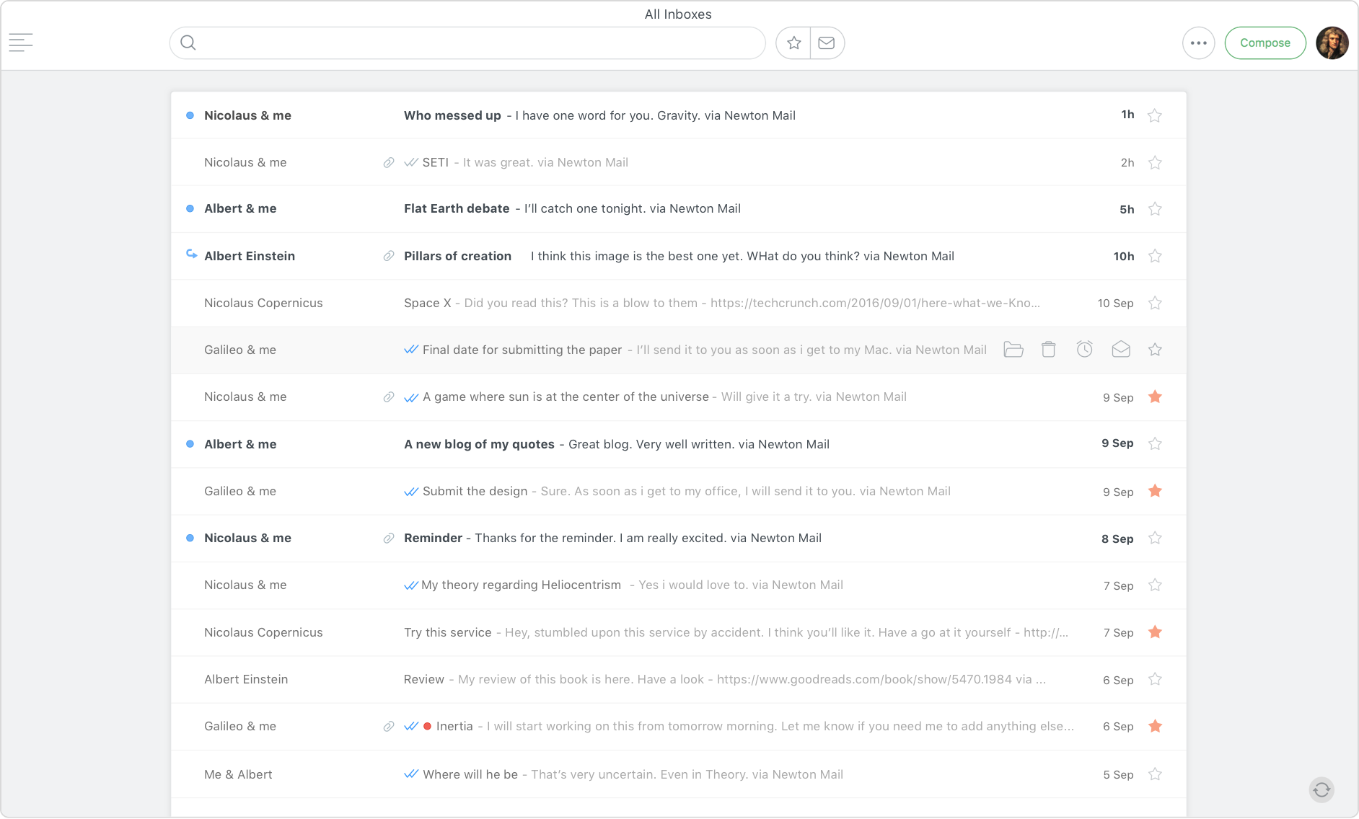Viewport: 1359px width, 819px height.
Task: Toggle the starred emails filter near search
Action: [793, 43]
